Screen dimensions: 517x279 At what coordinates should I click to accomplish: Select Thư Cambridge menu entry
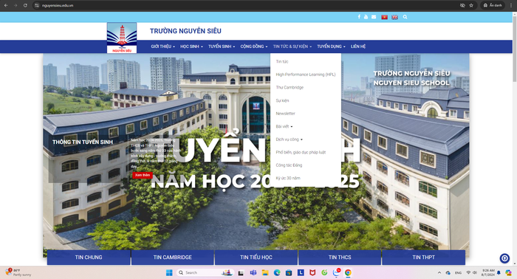[290, 87]
